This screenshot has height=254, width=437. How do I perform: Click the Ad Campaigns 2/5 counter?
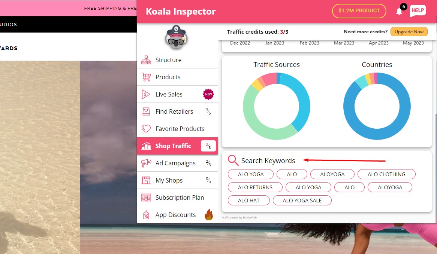(208, 163)
